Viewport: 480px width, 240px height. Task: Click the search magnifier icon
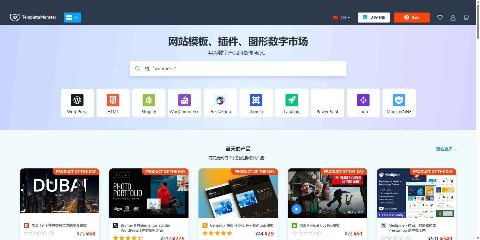pos(137,69)
